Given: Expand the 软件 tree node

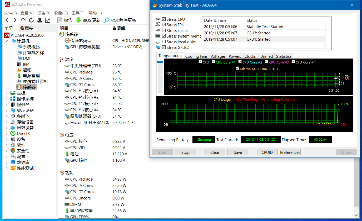Looking at the screenshot, I should coord(7,145).
